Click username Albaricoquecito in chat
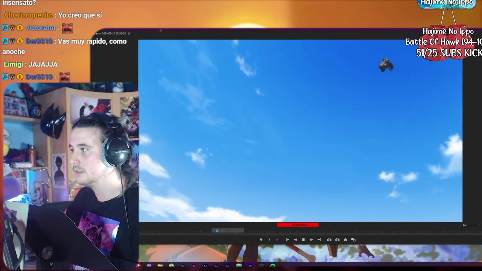The image size is (482, 271). pyautogui.click(x=28, y=15)
